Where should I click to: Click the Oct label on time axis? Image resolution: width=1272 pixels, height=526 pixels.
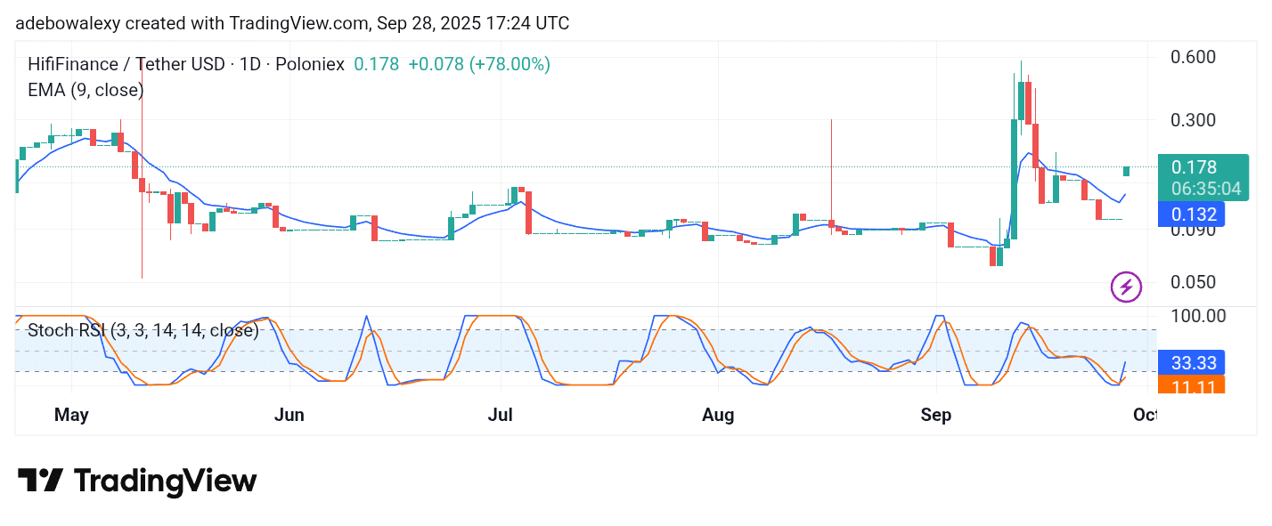(1146, 415)
